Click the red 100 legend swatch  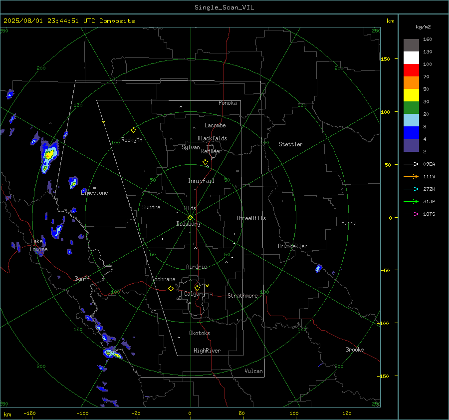point(411,70)
